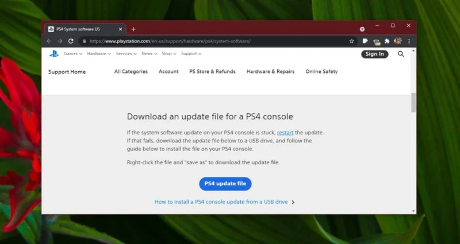Expand the Games dropdown menu

point(73,53)
